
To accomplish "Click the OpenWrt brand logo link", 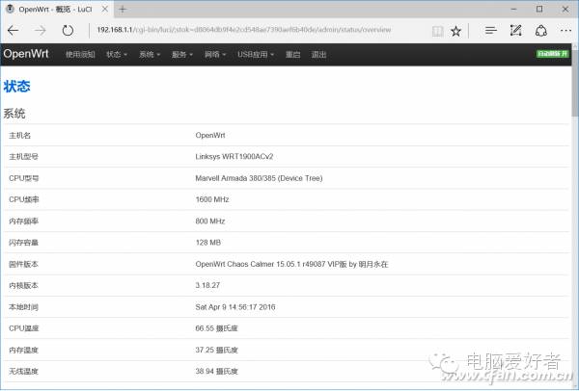I will point(26,54).
